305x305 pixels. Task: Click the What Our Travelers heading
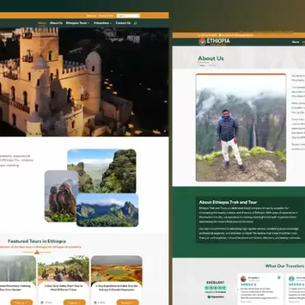(x=284, y=266)
